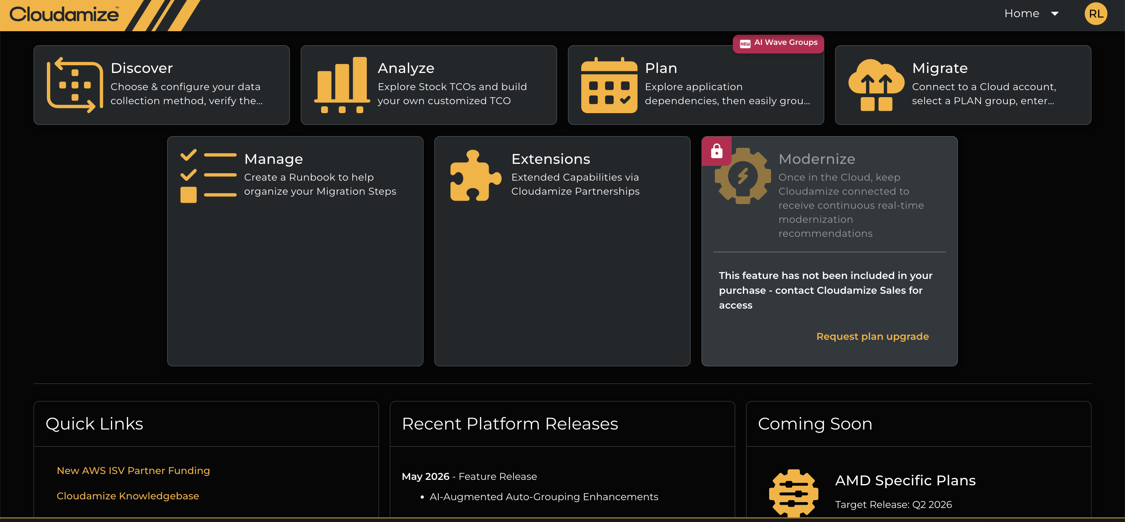Click the Extensions puzzle piece icon
The height and width of the screenshot is (522, 1125).
(476, 176)
